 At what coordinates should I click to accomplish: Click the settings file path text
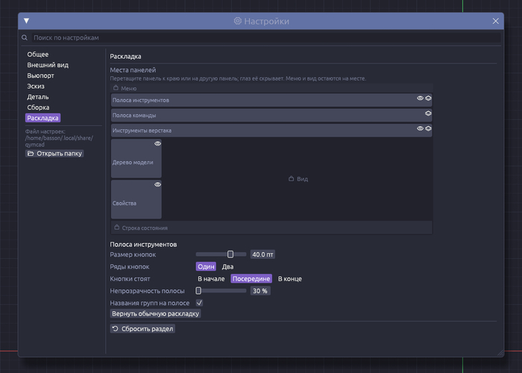click(x=59, y=141)
